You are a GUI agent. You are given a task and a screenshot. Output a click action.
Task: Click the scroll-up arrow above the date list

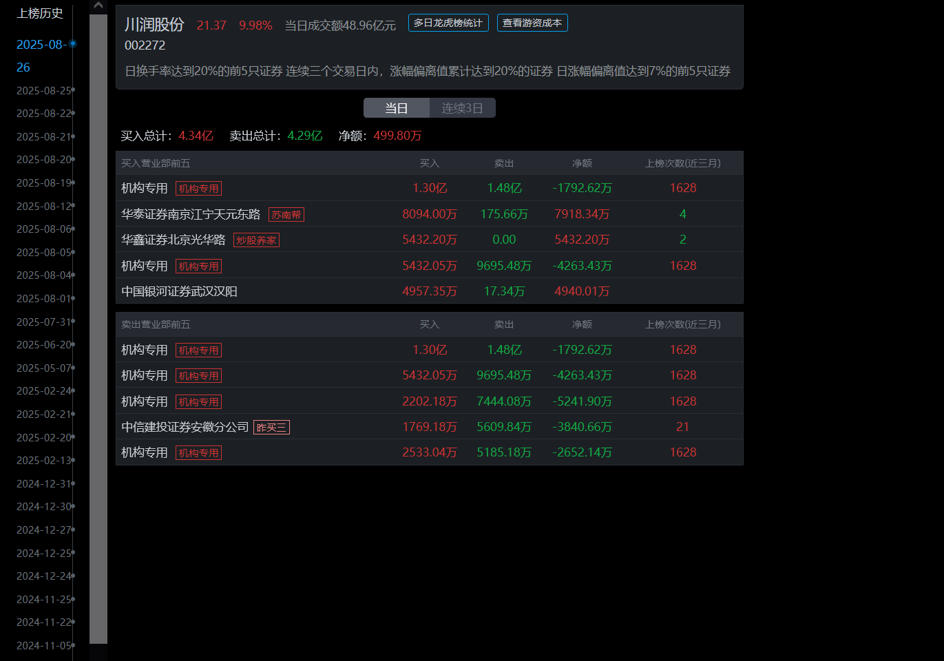point(98,6)
